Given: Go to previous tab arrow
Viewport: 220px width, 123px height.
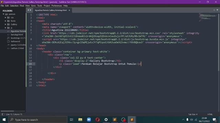Looking at the screenshot, I should click(x=28, y=10).
